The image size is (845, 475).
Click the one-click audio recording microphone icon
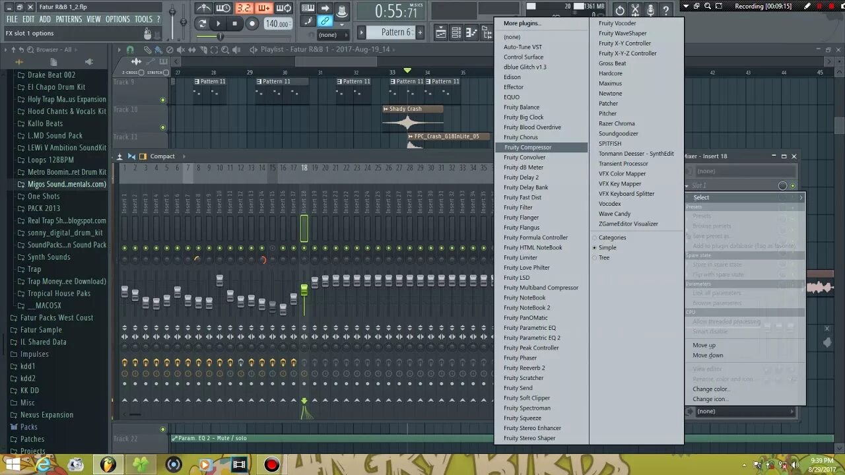coord(650,9)
